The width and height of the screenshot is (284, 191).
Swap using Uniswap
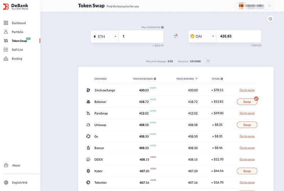tap(247, 125)
